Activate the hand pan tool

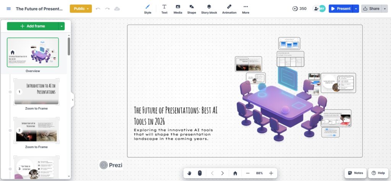[x=189, y=173]
